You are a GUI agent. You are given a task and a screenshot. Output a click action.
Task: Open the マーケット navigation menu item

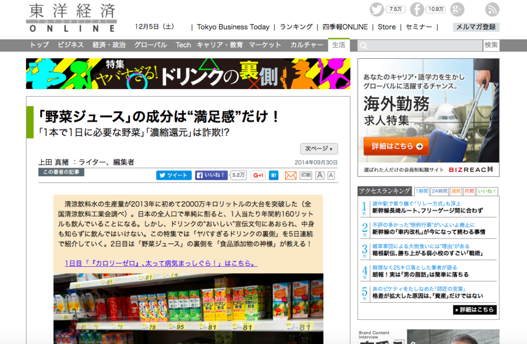pos(265,45)
